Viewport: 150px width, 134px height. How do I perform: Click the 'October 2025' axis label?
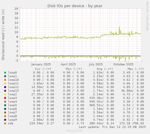point(123,64)
